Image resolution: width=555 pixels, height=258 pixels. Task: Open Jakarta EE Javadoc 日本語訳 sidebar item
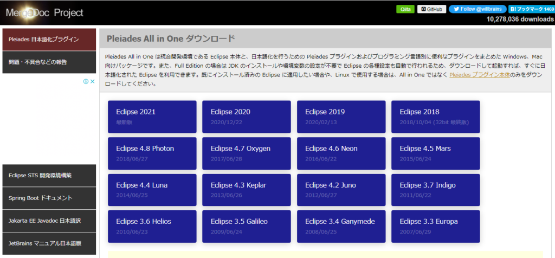(x=49, y=221)
